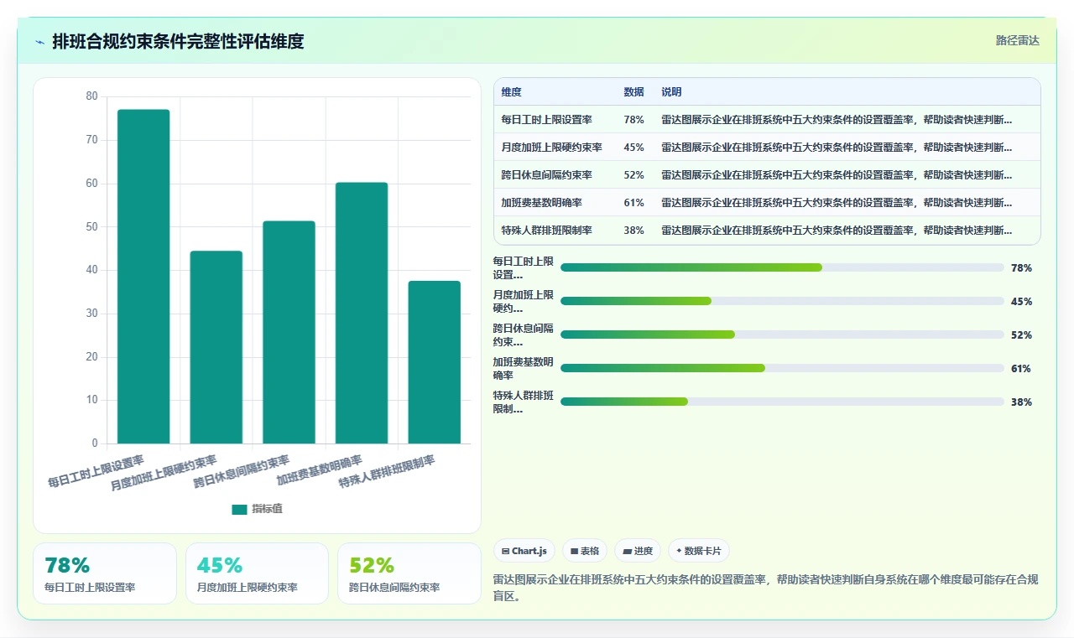Click the 45% progress bar
Viewport: 1074px width, 638px height.
pyautogui.click(x=782, y=301)
